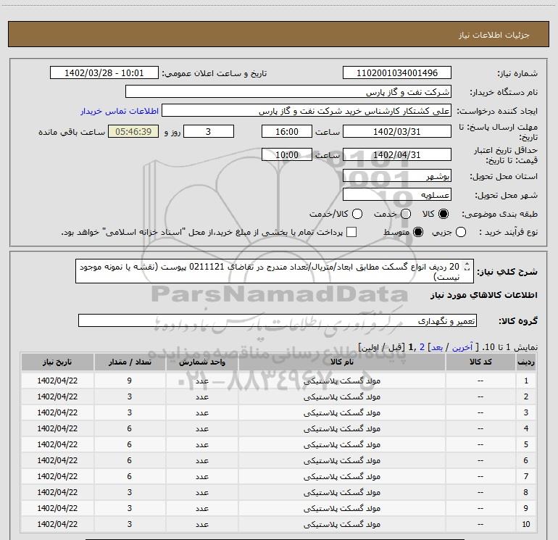Toggle the اسناد خزانه اسلامی payment checkbox

point(351,232)
